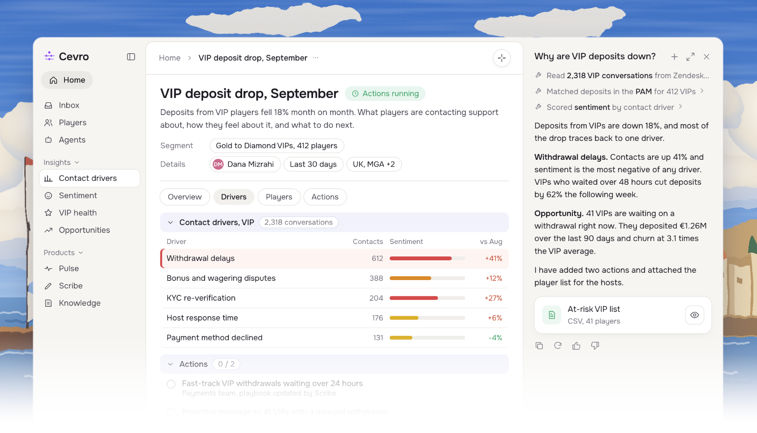This screenshot has width=757, height=433.
Task: Collapse the Actions section chevron
Action: point(170,364)
